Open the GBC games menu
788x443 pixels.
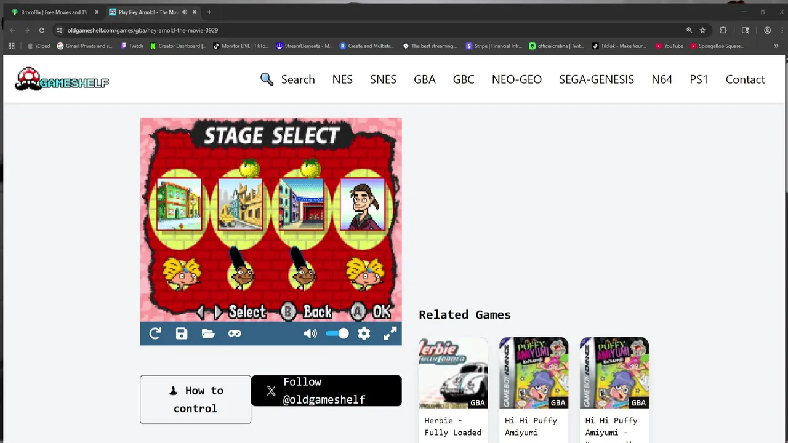coord(464,79)
